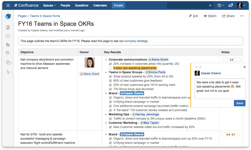The height and width of the screenshot is (150, 251).
Task: Click in the header search field
Action: (188, 5)
